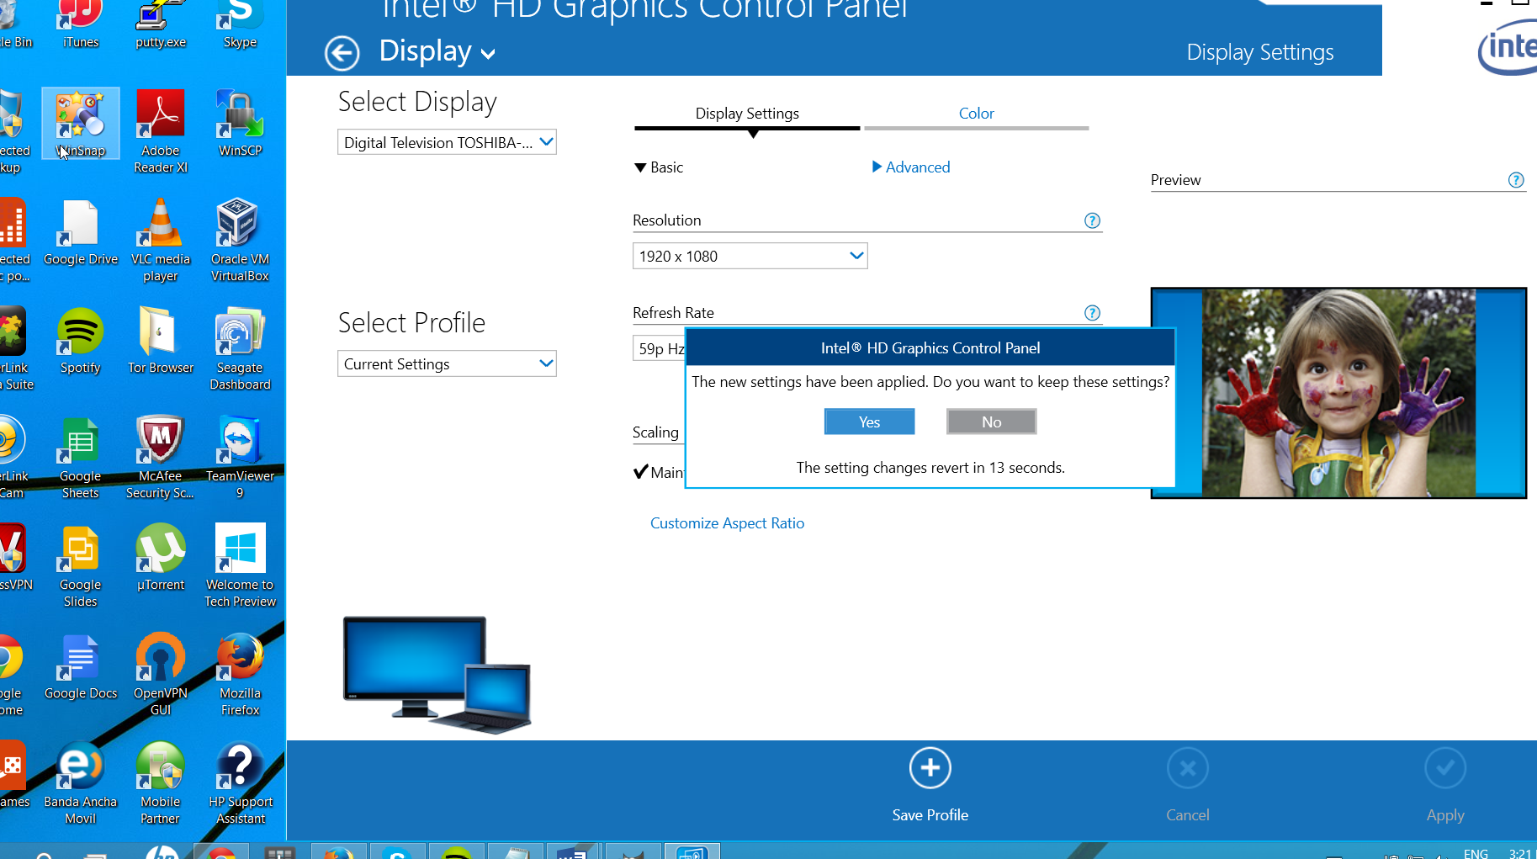
Task: Select the OpenVPN GUI desktop icon
Action: [161, 674]
